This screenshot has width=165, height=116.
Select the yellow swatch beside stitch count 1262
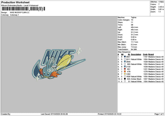click(x=125, y=74)
